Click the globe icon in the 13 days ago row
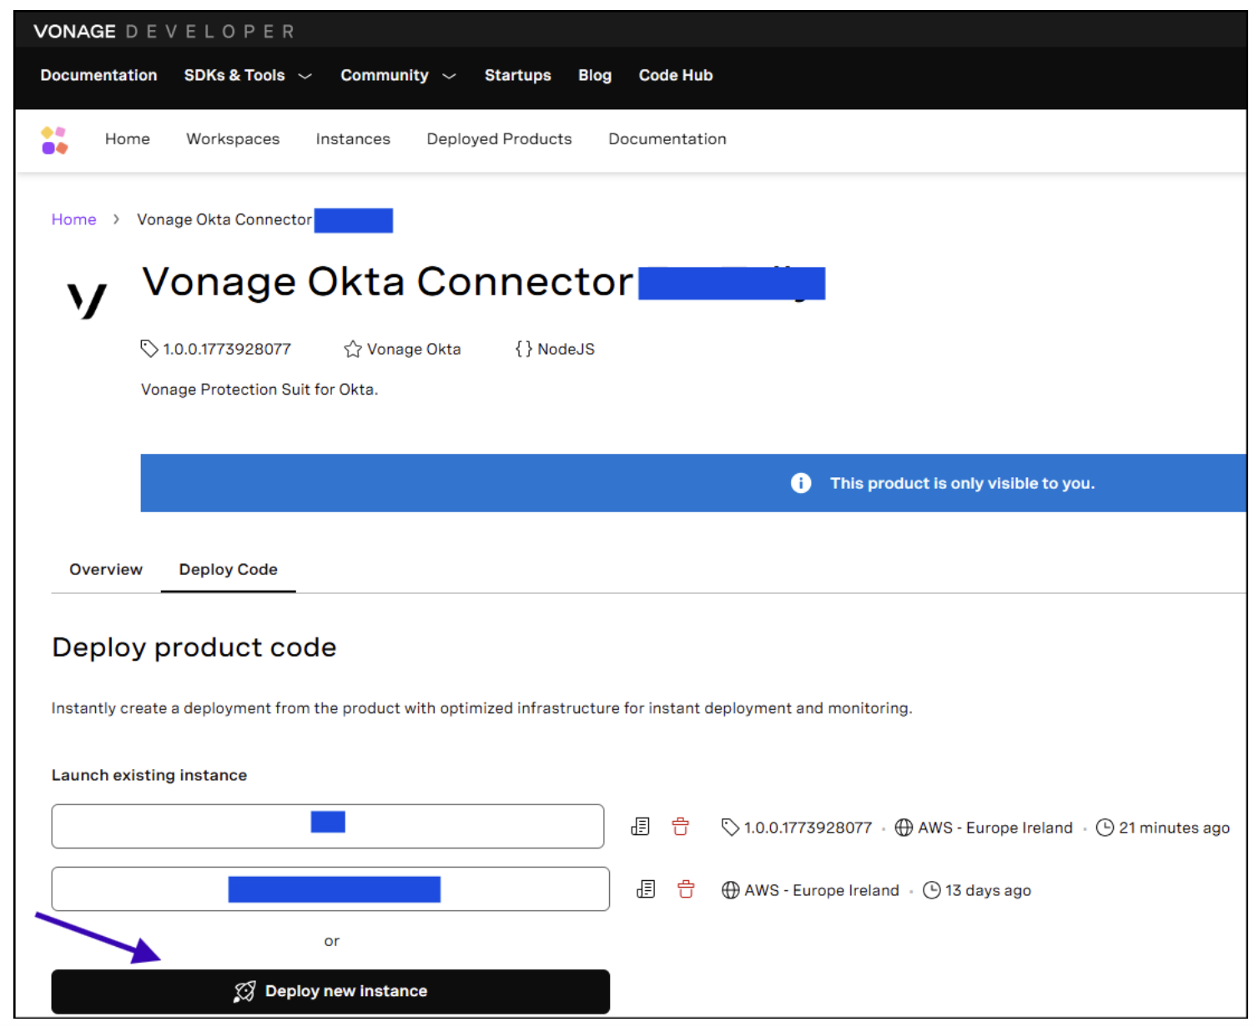 pos(731,890)
